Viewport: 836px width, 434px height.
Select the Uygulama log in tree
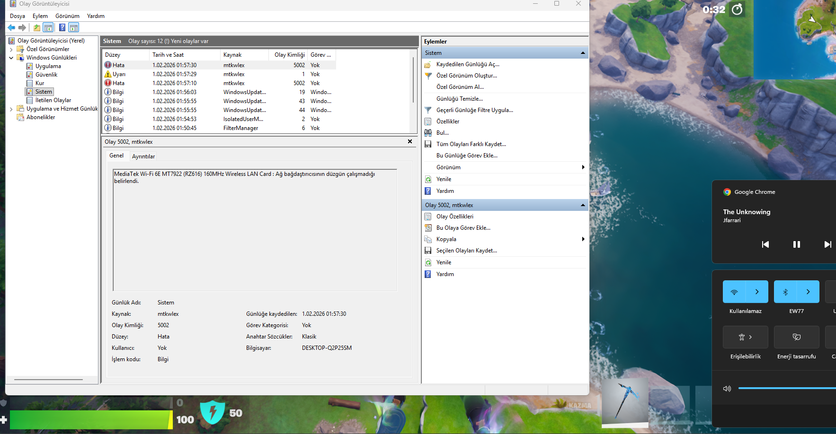[x=48, y=66]
